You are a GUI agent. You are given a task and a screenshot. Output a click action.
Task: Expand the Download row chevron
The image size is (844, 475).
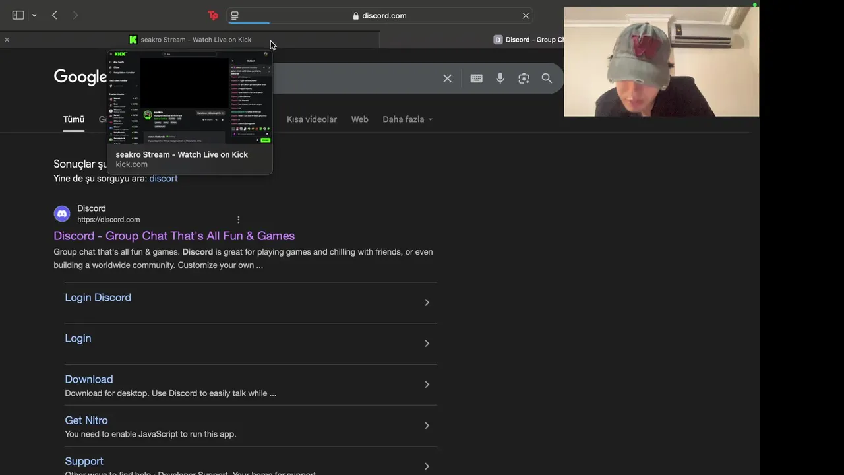427,384
